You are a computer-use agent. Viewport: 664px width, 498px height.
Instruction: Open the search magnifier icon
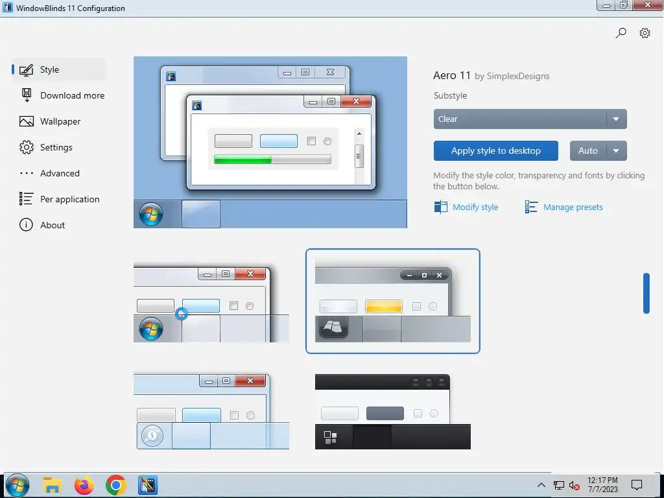coord(621,33)
